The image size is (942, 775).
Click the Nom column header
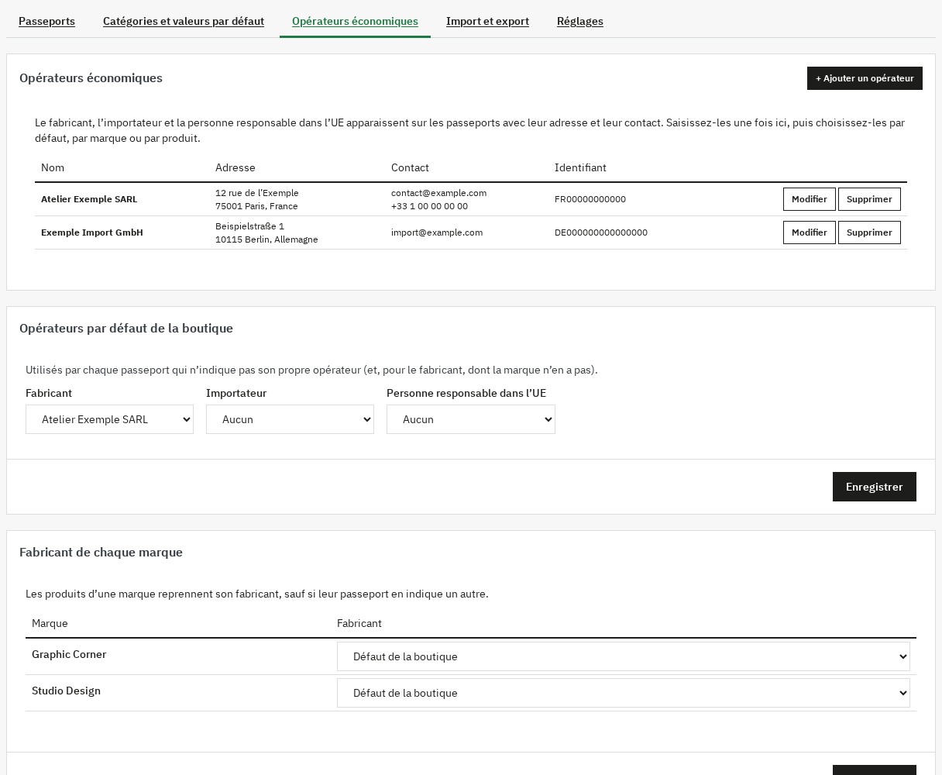(53, 167)
